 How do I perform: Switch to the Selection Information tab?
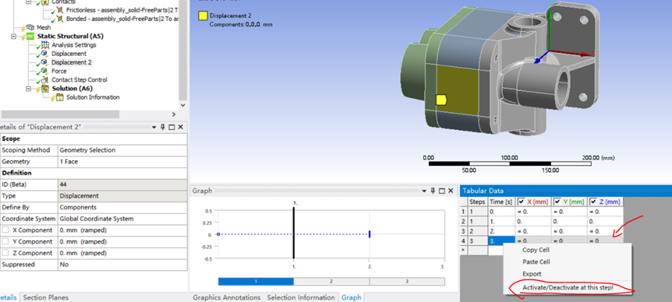click(x=301, y=298)
